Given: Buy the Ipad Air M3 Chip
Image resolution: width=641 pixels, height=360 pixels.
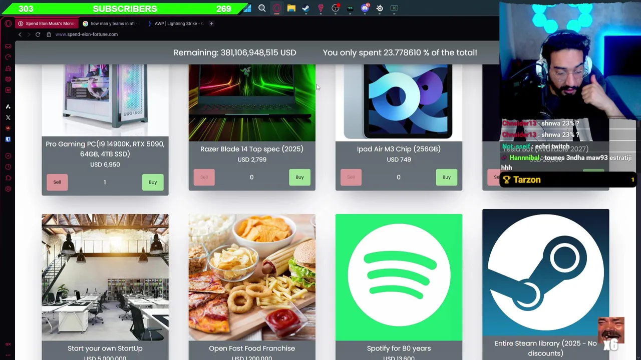Looking at the screenshot, I should pos(446,177).
